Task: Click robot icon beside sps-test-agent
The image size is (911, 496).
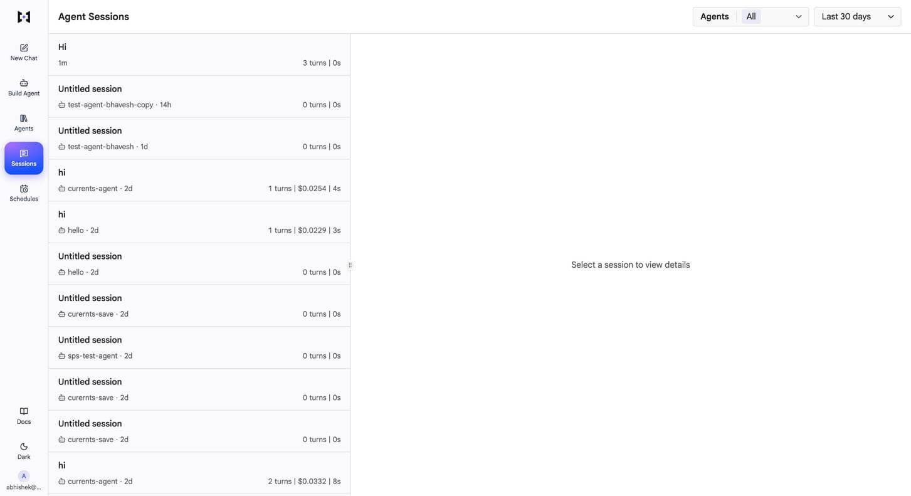Action: click(61, 356)
